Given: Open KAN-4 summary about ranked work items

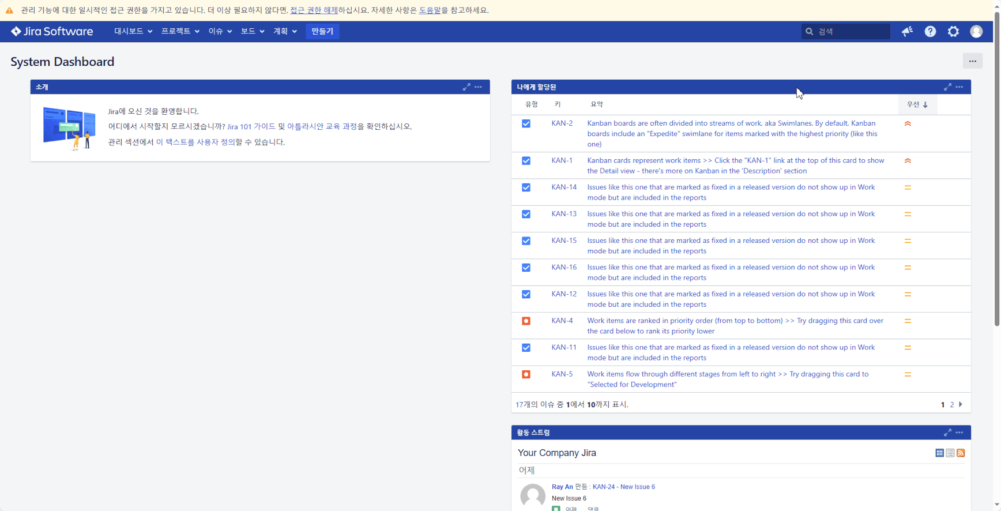Looking at the screenshot, I should click(x=735, y=326).
